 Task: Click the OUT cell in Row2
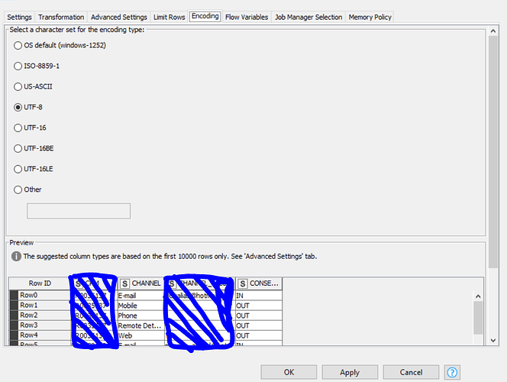[x=259, y=316]
